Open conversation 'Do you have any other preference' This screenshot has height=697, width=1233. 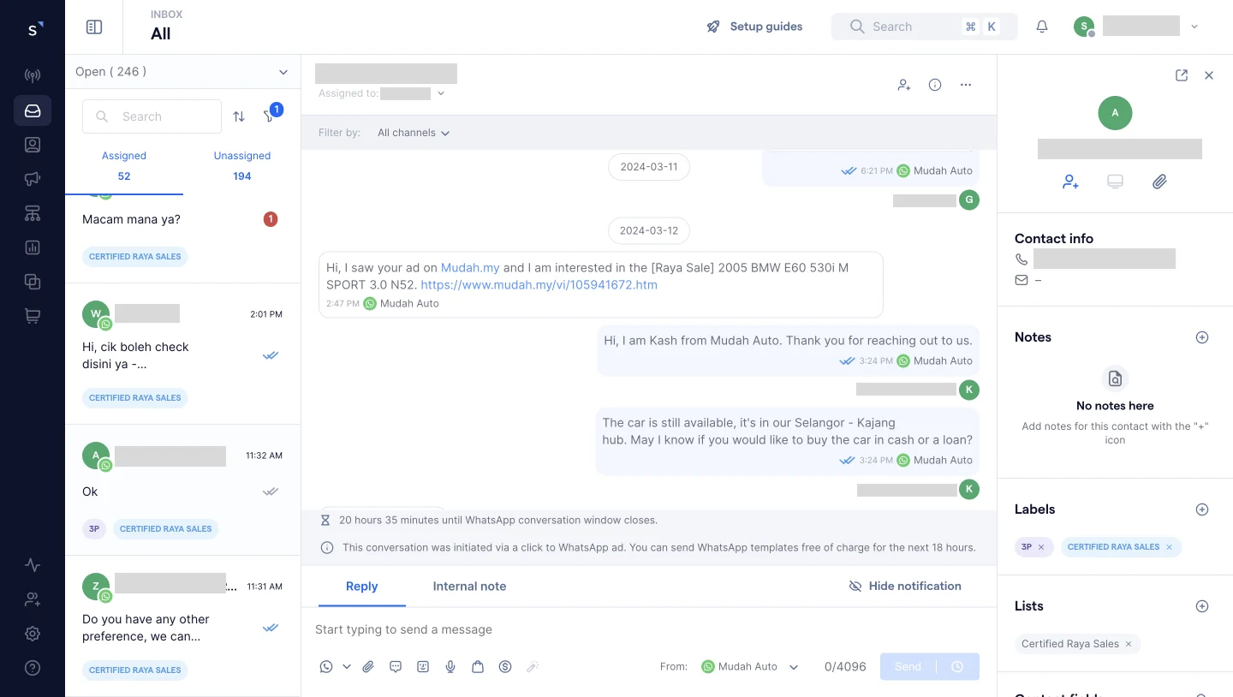tap(182, 626)
